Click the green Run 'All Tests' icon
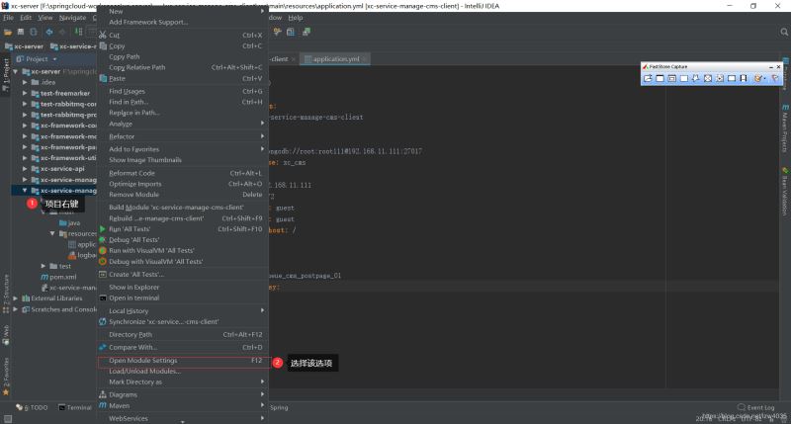The width and height of the screenshot is (791, 424). pyautogui.click(x=102, y=228)
